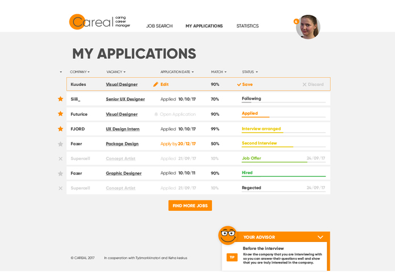Click the bell icon by Open Application
This screenshot has width=395, height=280.
156,114
